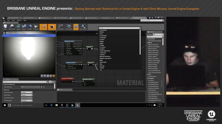Click the orange preview-mesh icon in viewport

(54, 76)
